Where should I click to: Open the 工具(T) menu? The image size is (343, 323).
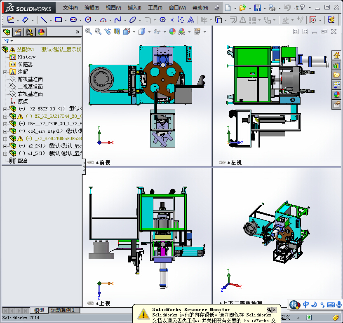pyautogui.click(x=155, y=8)
